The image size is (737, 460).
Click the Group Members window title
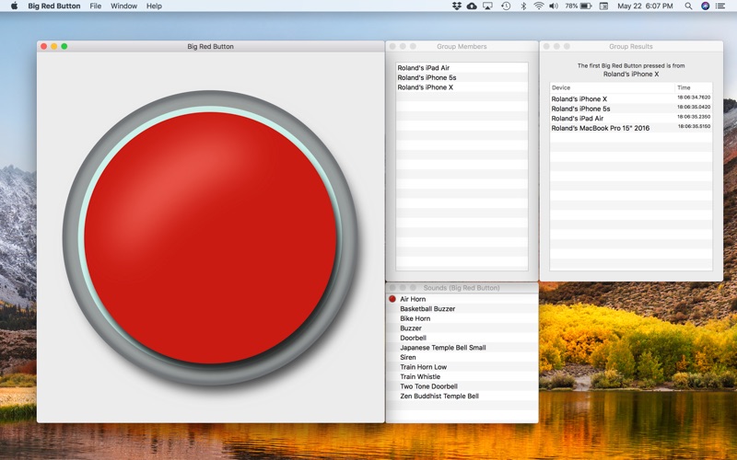(462, 47)
